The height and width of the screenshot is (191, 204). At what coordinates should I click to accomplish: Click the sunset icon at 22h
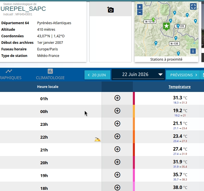click(97, 139)
